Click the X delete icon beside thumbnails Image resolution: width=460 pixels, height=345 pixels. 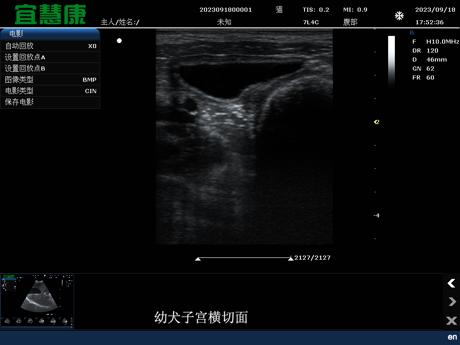pos(451,321)
